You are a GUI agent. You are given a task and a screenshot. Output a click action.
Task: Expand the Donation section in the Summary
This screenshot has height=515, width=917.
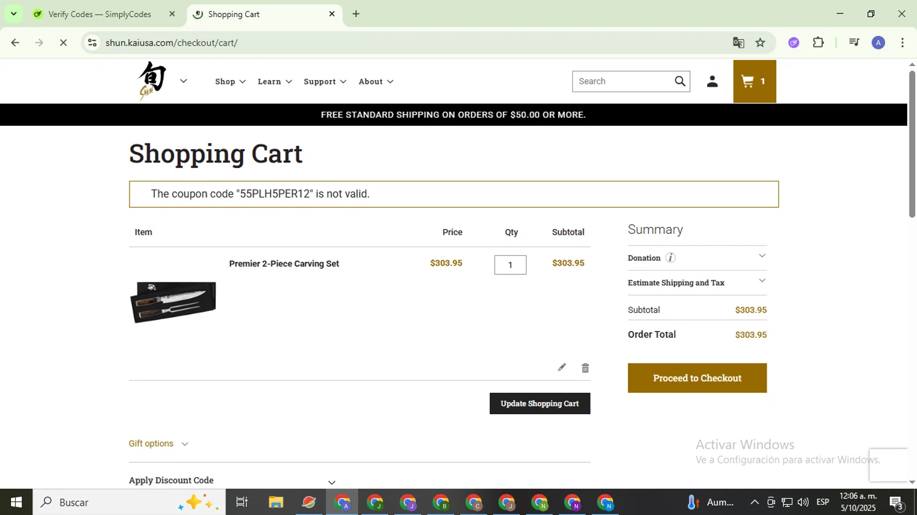697,258
